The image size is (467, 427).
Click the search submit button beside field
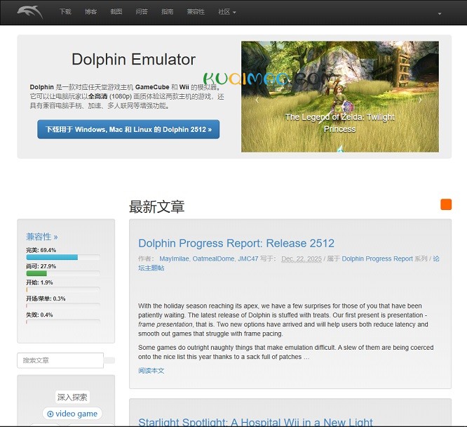point(109,360)
